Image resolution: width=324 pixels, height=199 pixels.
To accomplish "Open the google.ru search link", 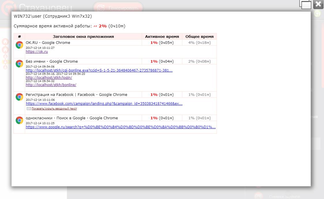I will 121,127.
